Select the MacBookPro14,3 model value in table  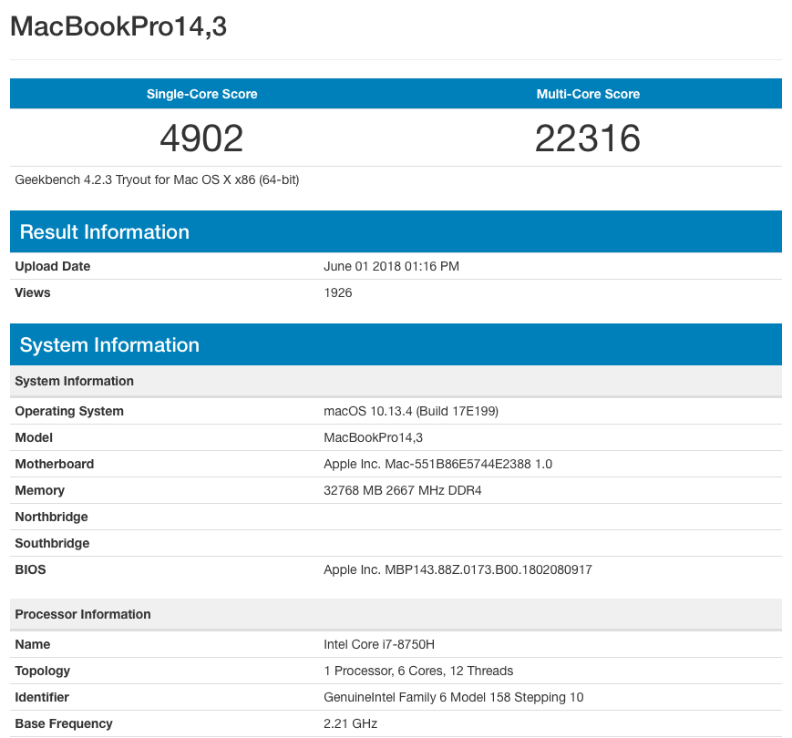click(374, 437)
